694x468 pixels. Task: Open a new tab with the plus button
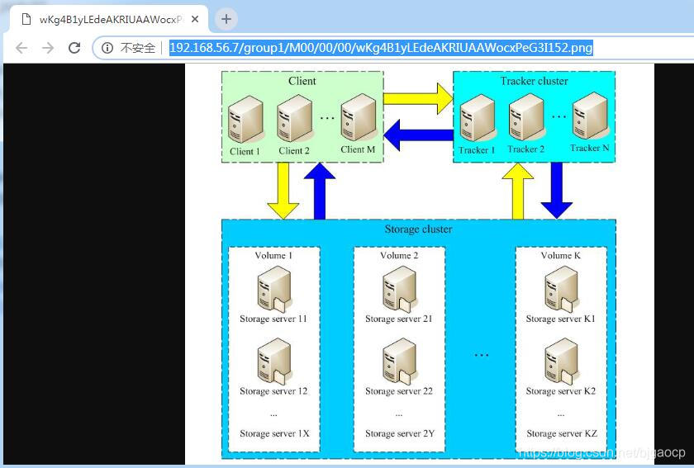pos(226,19)
